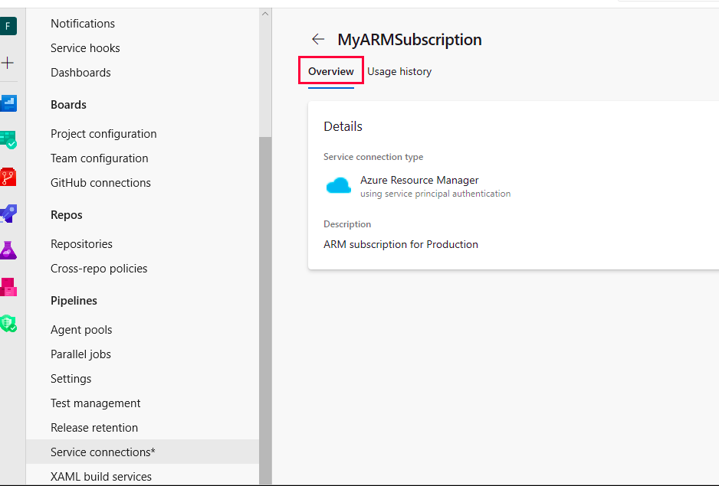Click the Azure Resource Manager cloud icon
The width and height of the screenshot is (719, 486).
click(x=338, y=186)
